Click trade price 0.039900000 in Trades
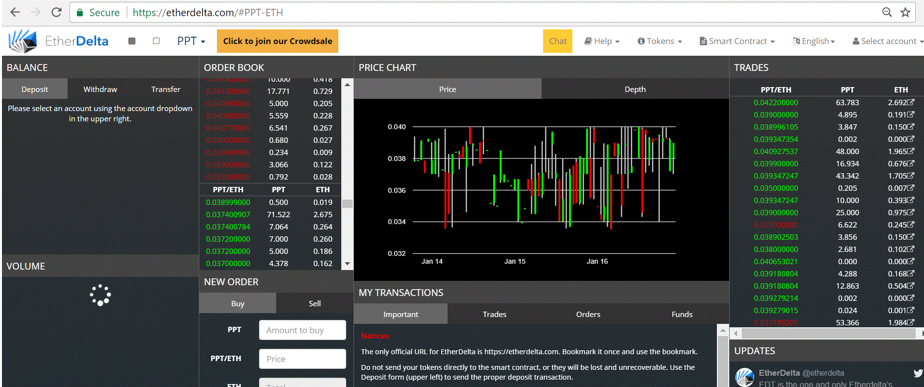Screen dimensions: 924x387 pos(776,163)
